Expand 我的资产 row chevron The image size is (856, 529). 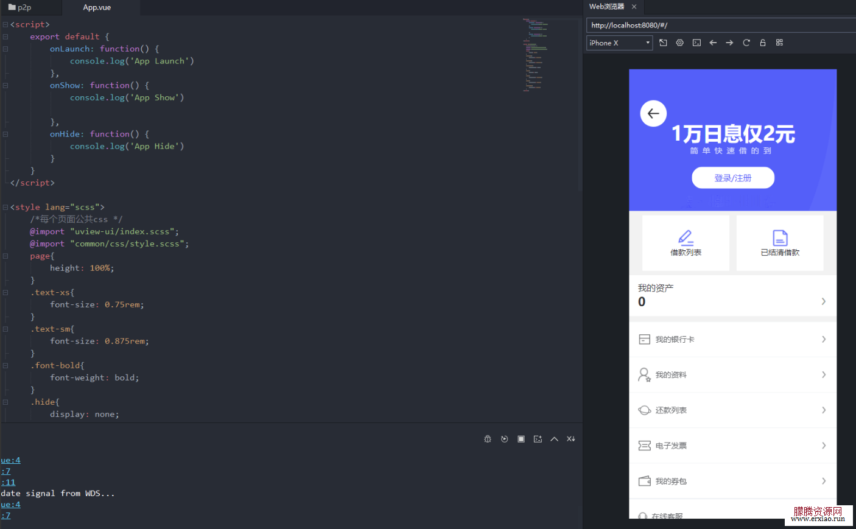[x=823, y=301]
